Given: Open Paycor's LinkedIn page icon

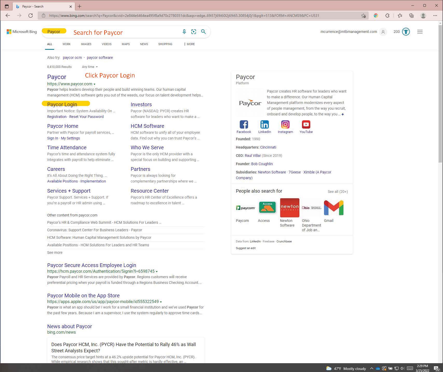Looking at the screenshot, I should [x=264, y=124].
